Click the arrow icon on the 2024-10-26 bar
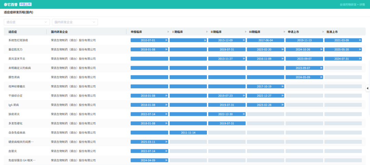The height and width of the screenshot is (165, 370). (321, 49)
